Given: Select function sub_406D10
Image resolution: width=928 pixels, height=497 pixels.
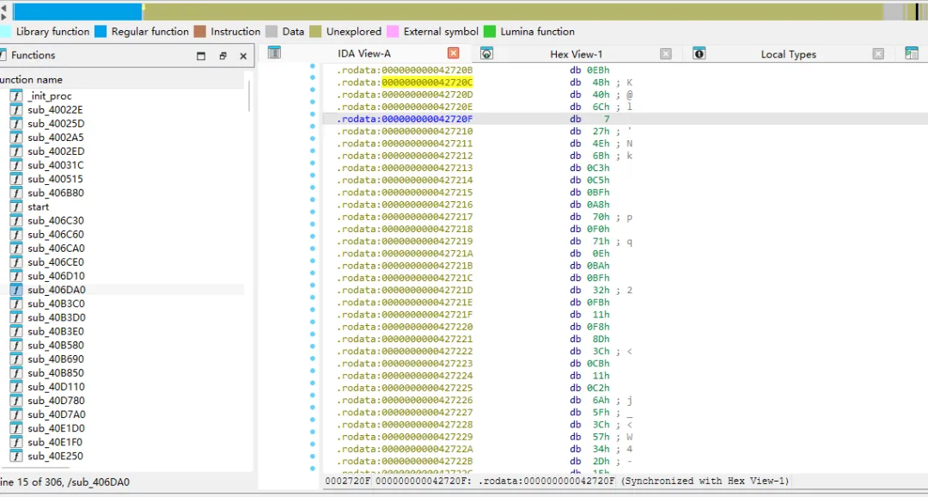Looking at the screenshot, I should [x=56, y=276].
